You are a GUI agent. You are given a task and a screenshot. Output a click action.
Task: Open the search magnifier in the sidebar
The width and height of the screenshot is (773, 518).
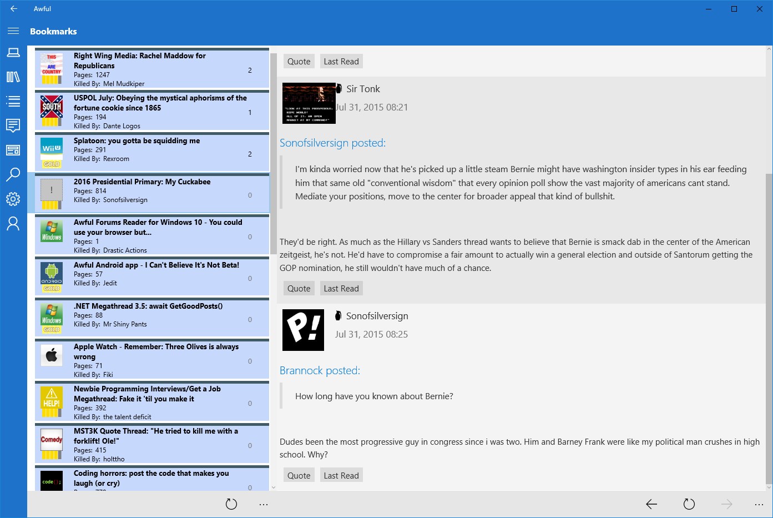pyautogui.click(x=13, y=174)
